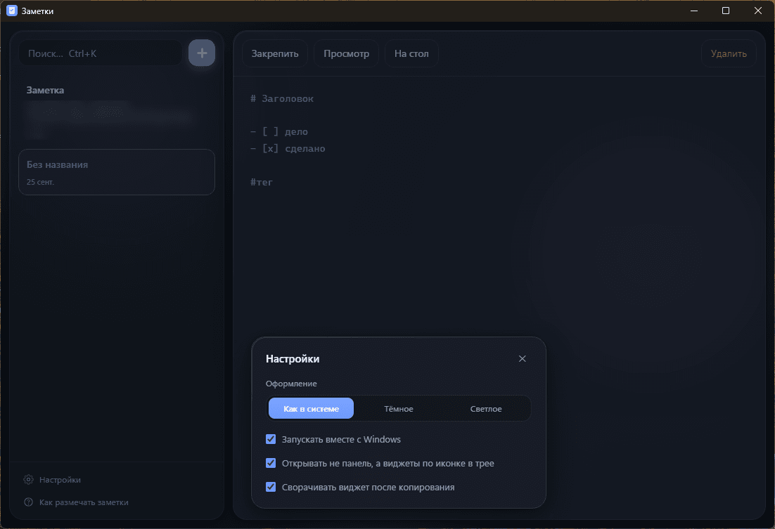Click the Настройки label in the sidebar
Viewport: 775px width, 529px height.
pos(60,480)
